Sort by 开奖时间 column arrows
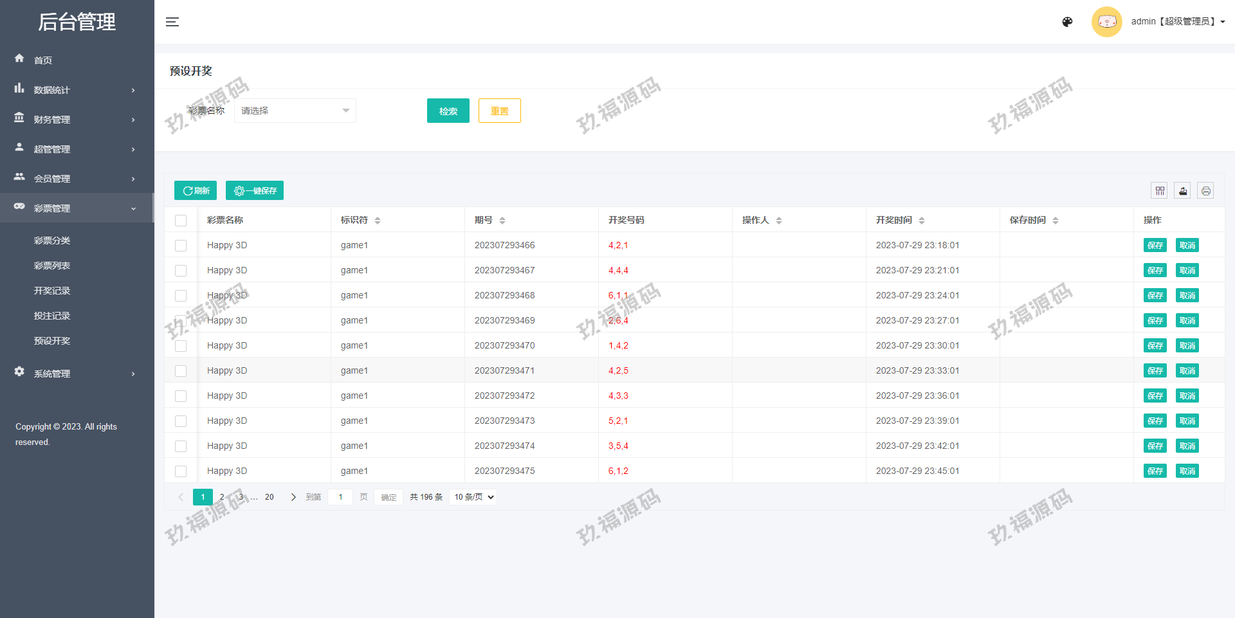Screen dimensions: 1235x618 click(x=921, y=221)
